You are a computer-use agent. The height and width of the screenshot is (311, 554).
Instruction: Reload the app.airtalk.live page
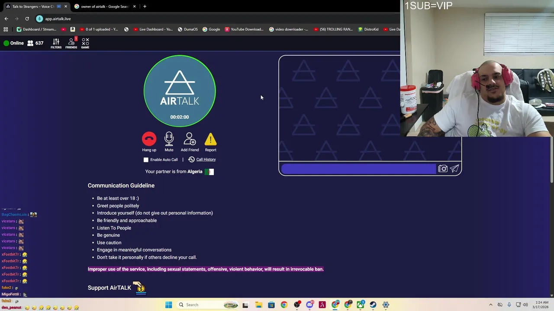(27, 19)
